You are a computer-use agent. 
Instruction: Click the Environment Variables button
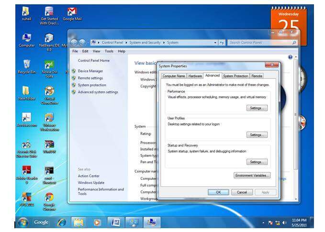(252, 176)
